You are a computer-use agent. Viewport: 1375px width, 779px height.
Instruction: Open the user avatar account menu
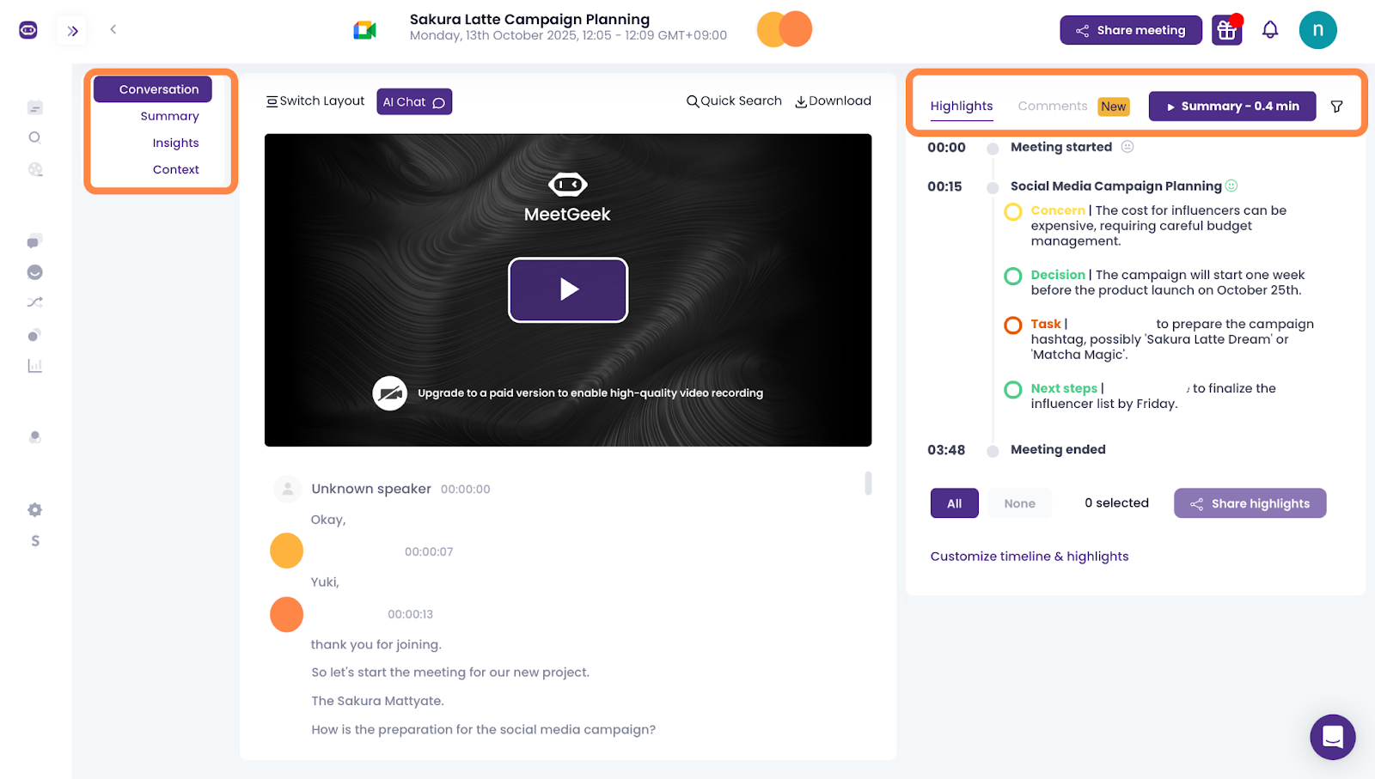click(x=1317, y=30)
